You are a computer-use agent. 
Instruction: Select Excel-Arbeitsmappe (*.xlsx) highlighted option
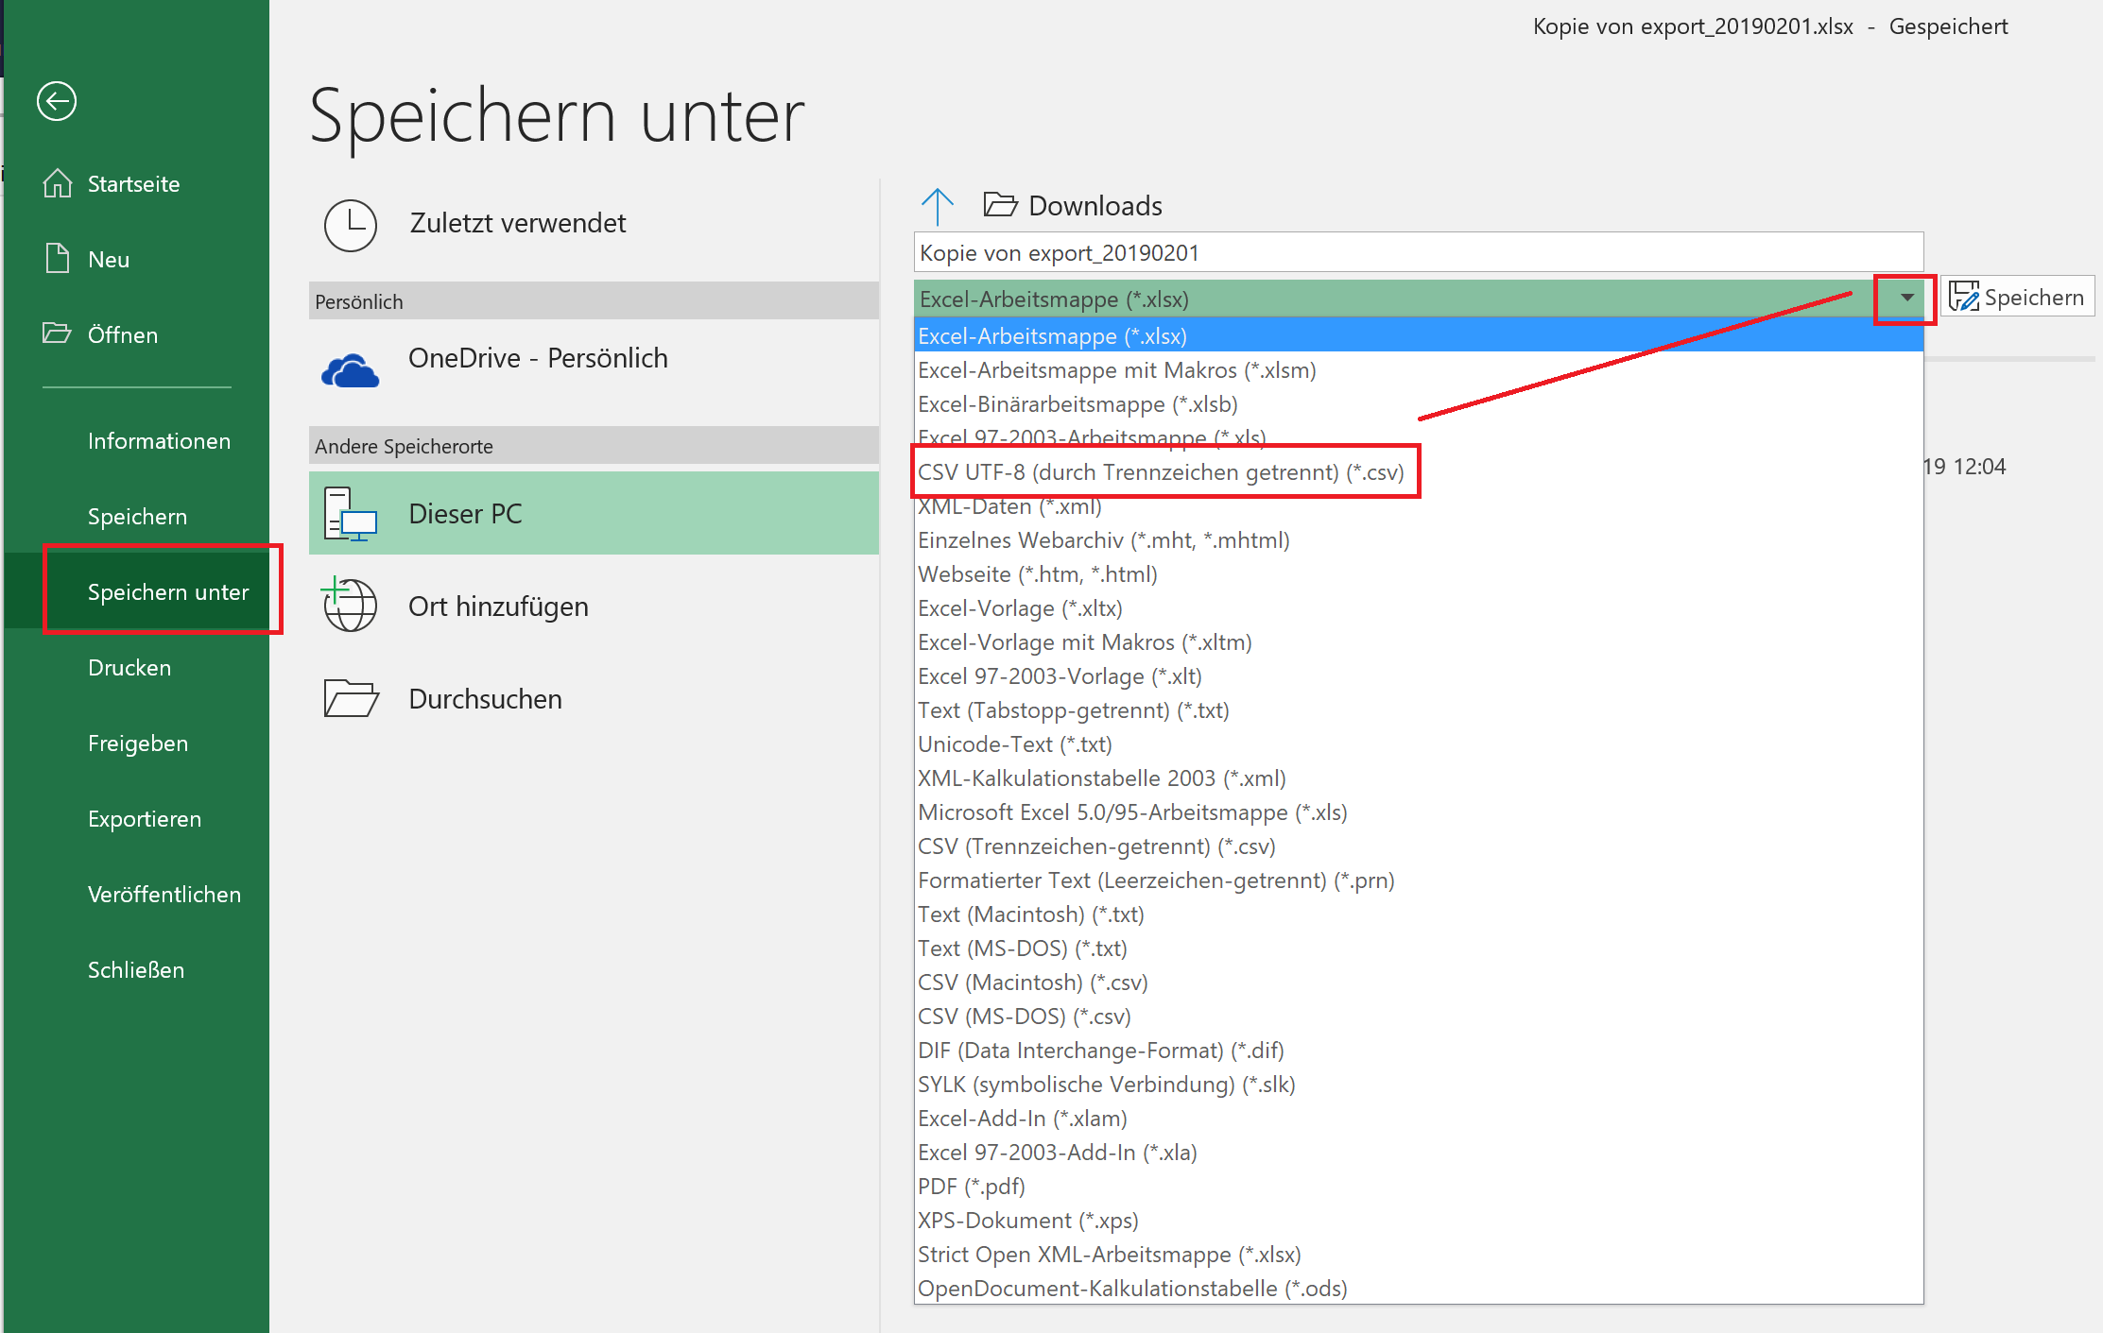pos(1418,335)
